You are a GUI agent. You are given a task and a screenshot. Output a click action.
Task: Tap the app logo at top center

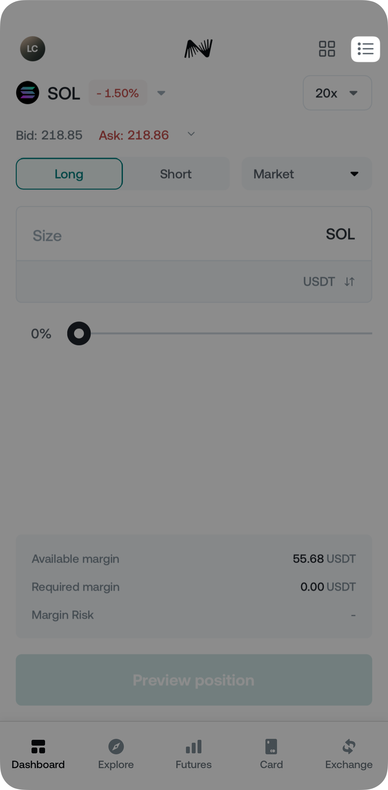[198, 49]
